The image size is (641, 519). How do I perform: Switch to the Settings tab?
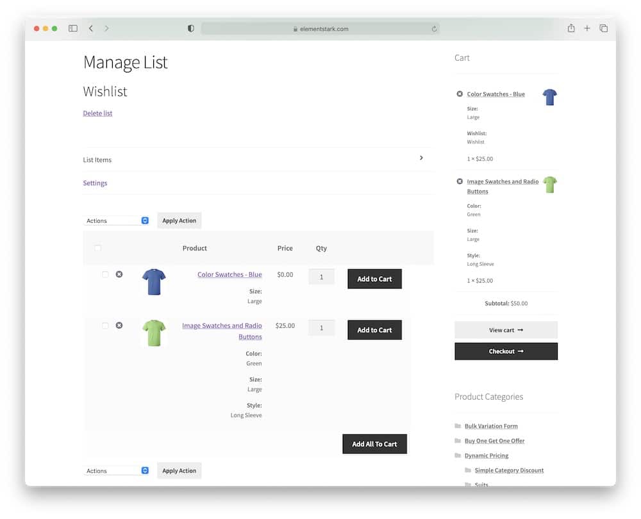96,183
